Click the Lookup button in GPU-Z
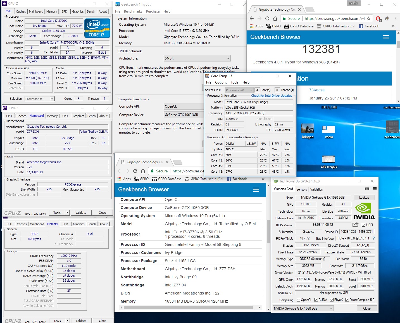Viewport: 400px width, 323px height. [364, 198]
